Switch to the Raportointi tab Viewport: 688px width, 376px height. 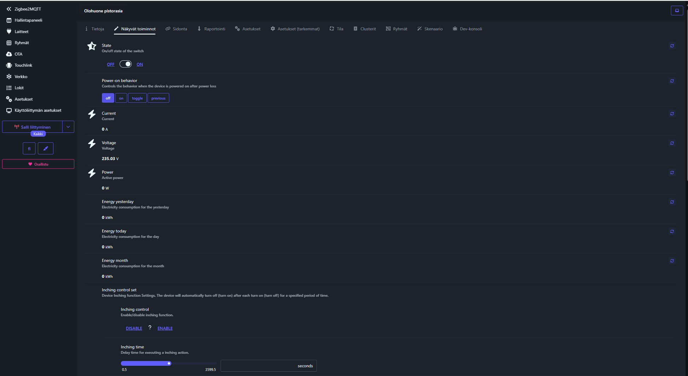[x=211, y=29]
